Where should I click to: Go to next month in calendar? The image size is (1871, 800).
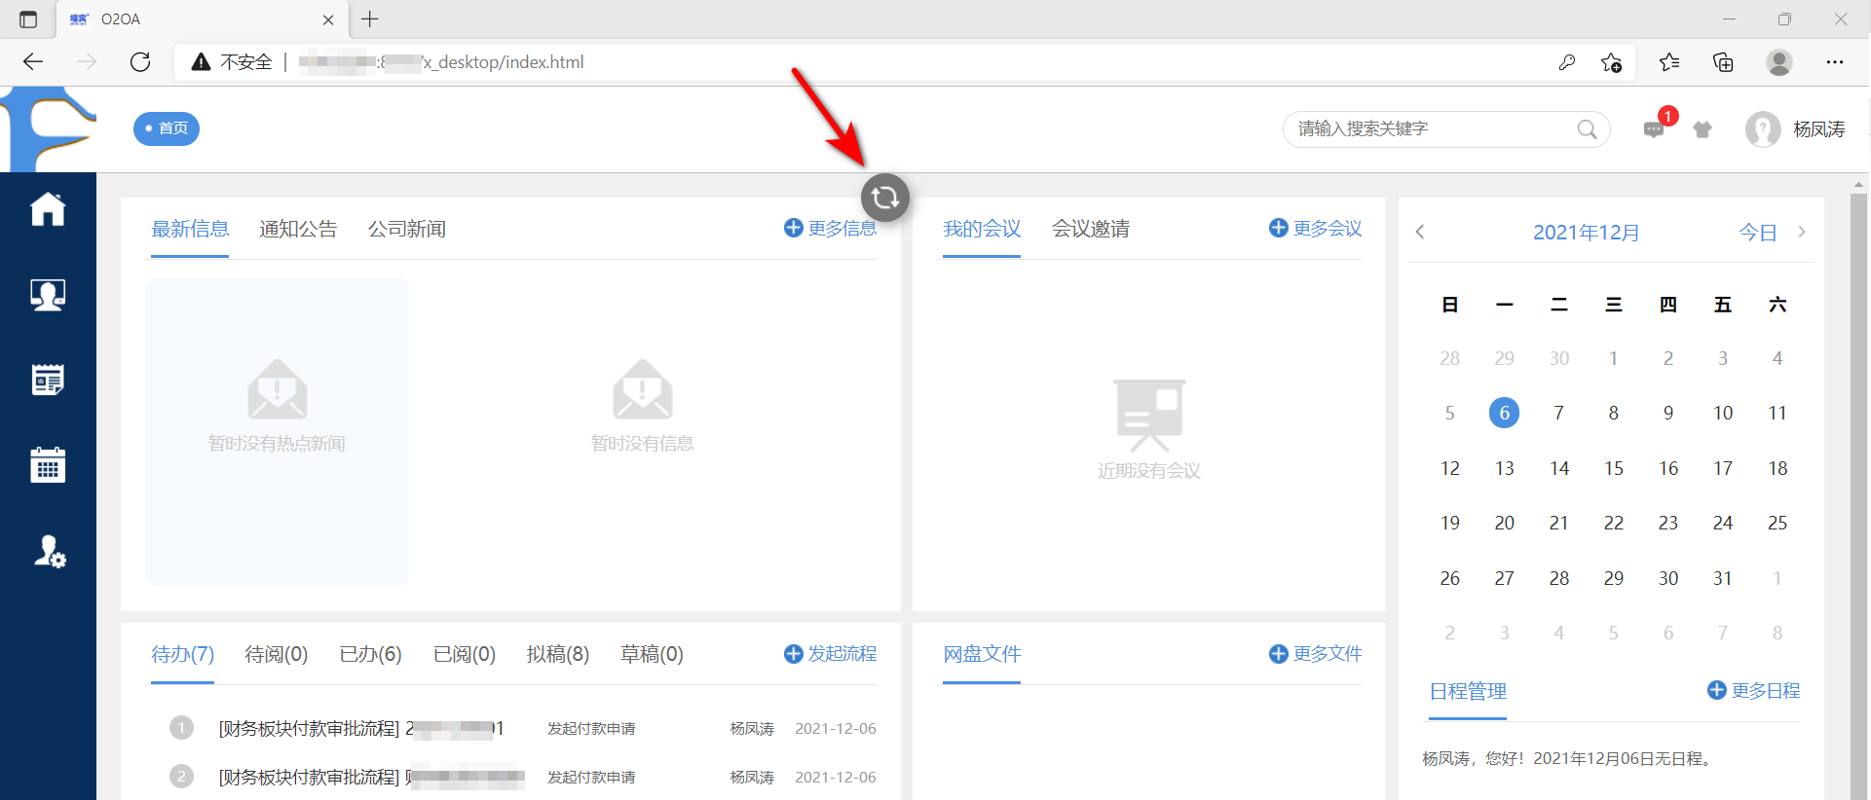[1802, 232]
